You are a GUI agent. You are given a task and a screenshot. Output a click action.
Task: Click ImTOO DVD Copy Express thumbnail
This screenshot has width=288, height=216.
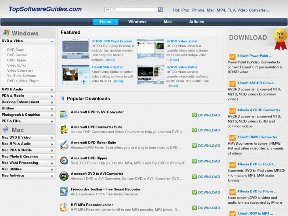tap(76, 49)
